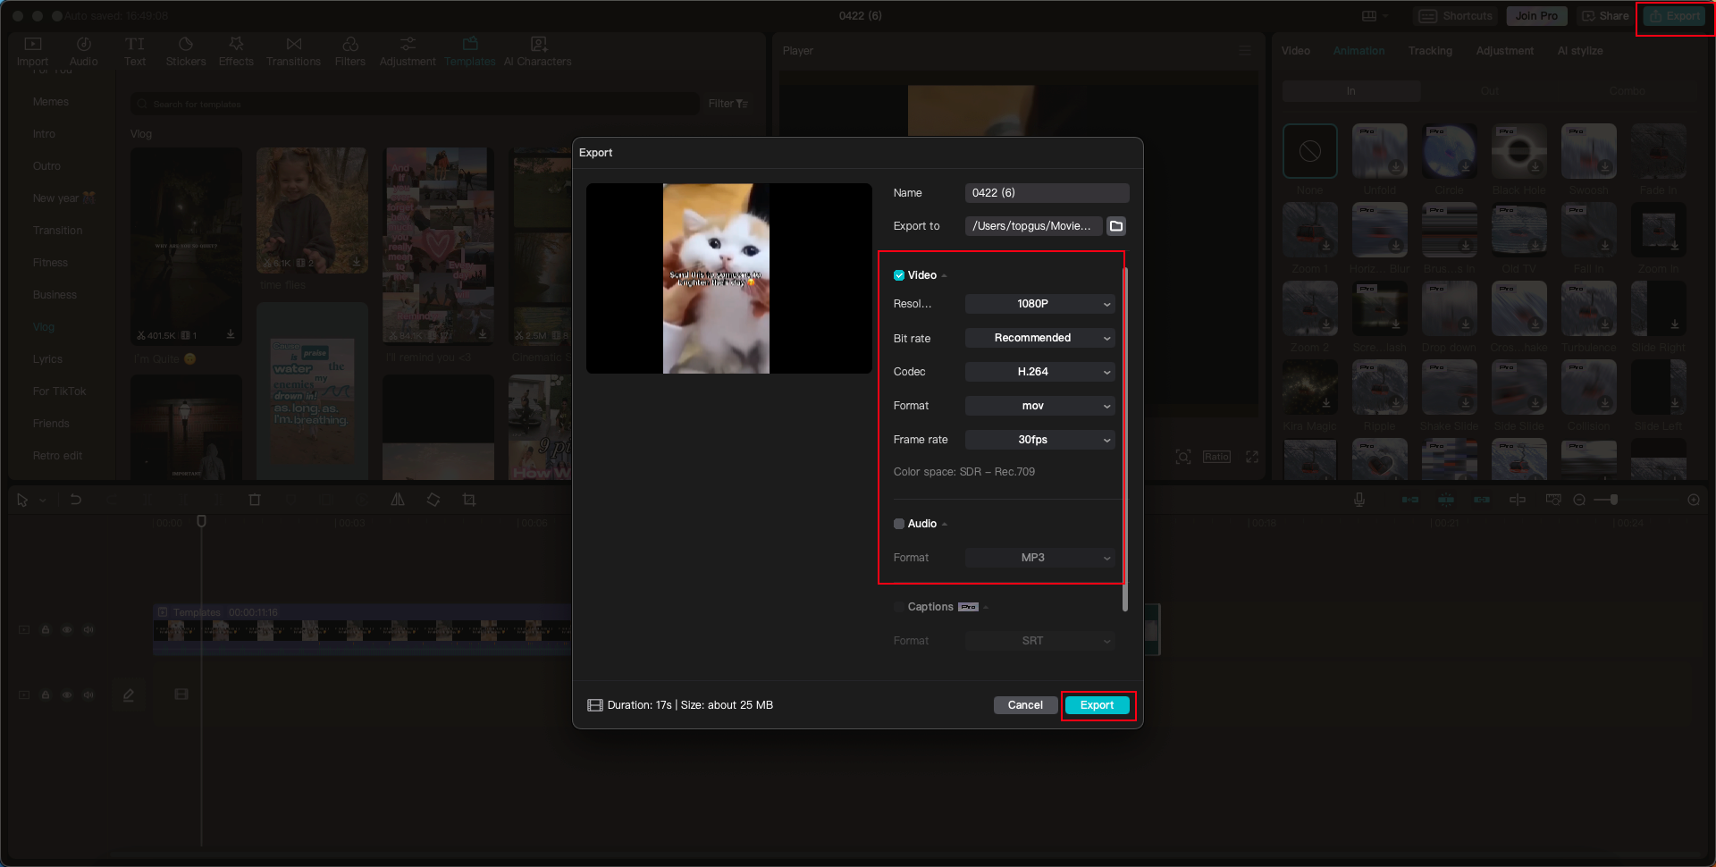
Task: Open the Transitions panel
Action: pyautogui.click(x=293, y=51)
